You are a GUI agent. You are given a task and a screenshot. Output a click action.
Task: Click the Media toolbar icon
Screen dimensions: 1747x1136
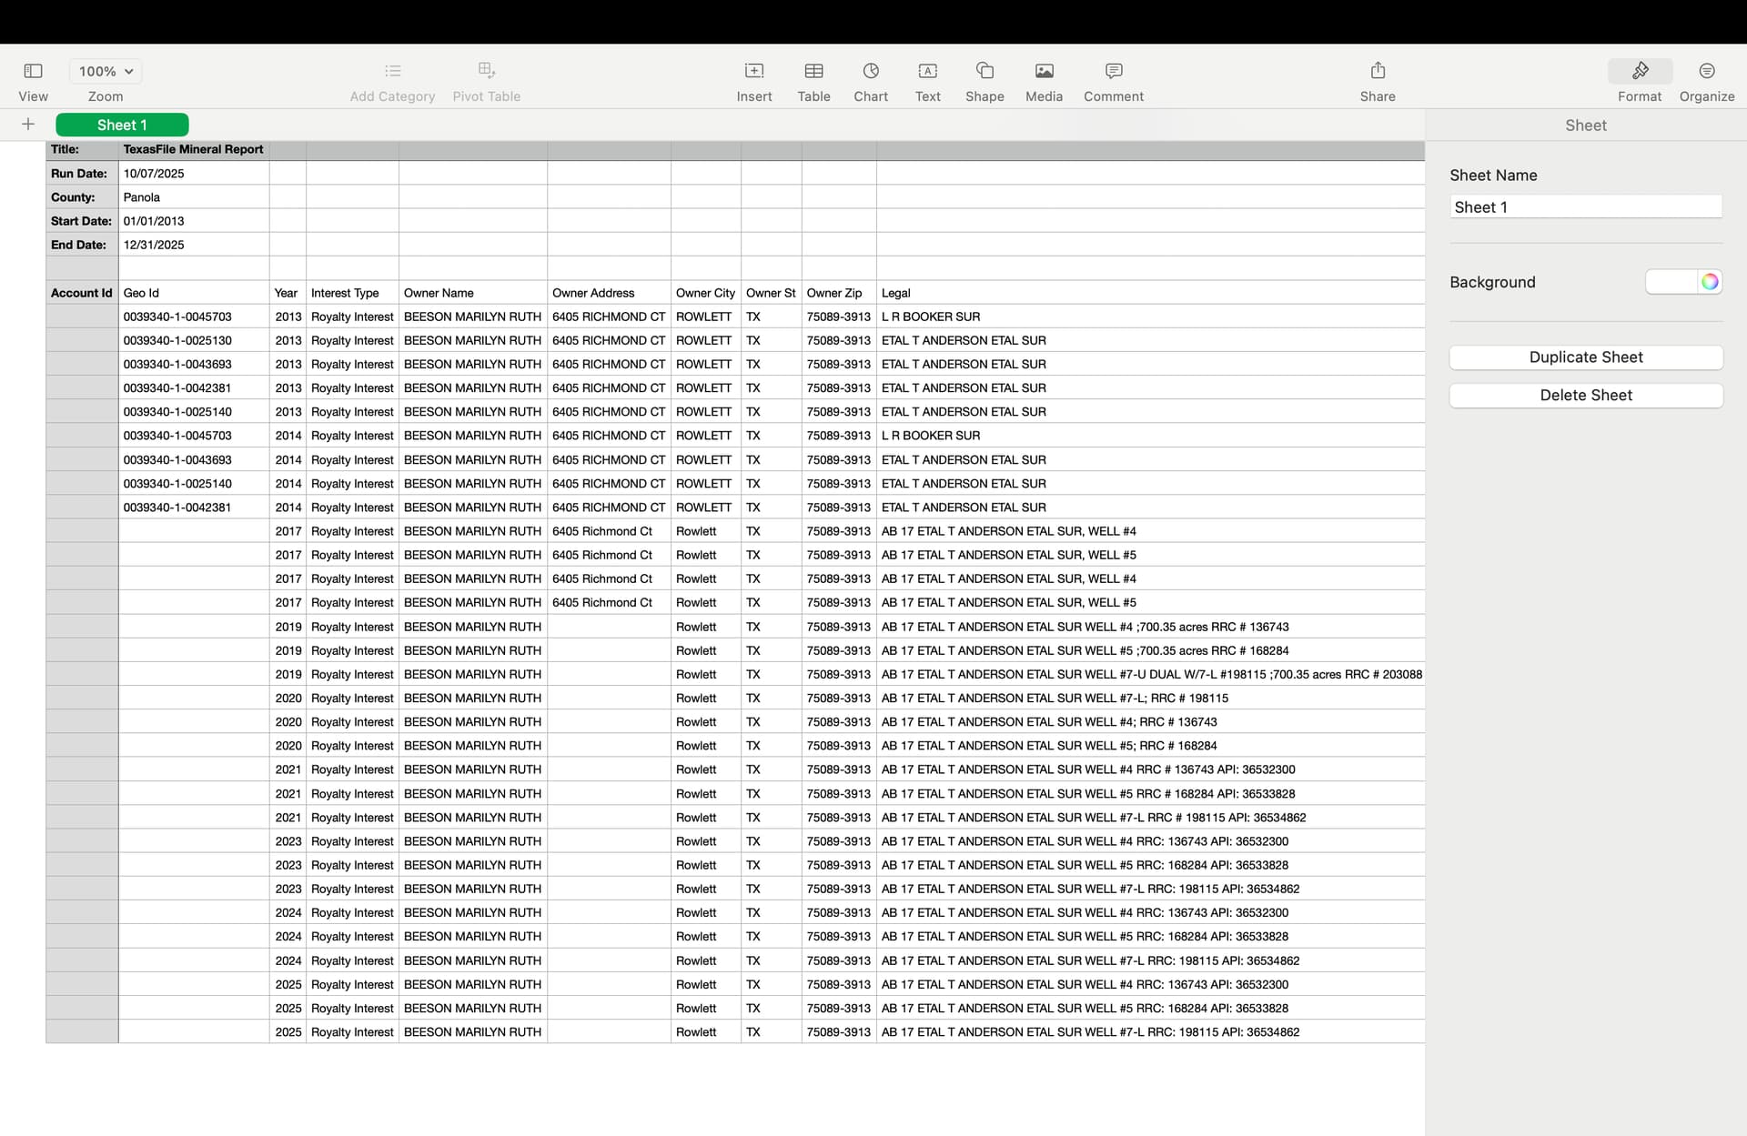(1044, 71)
